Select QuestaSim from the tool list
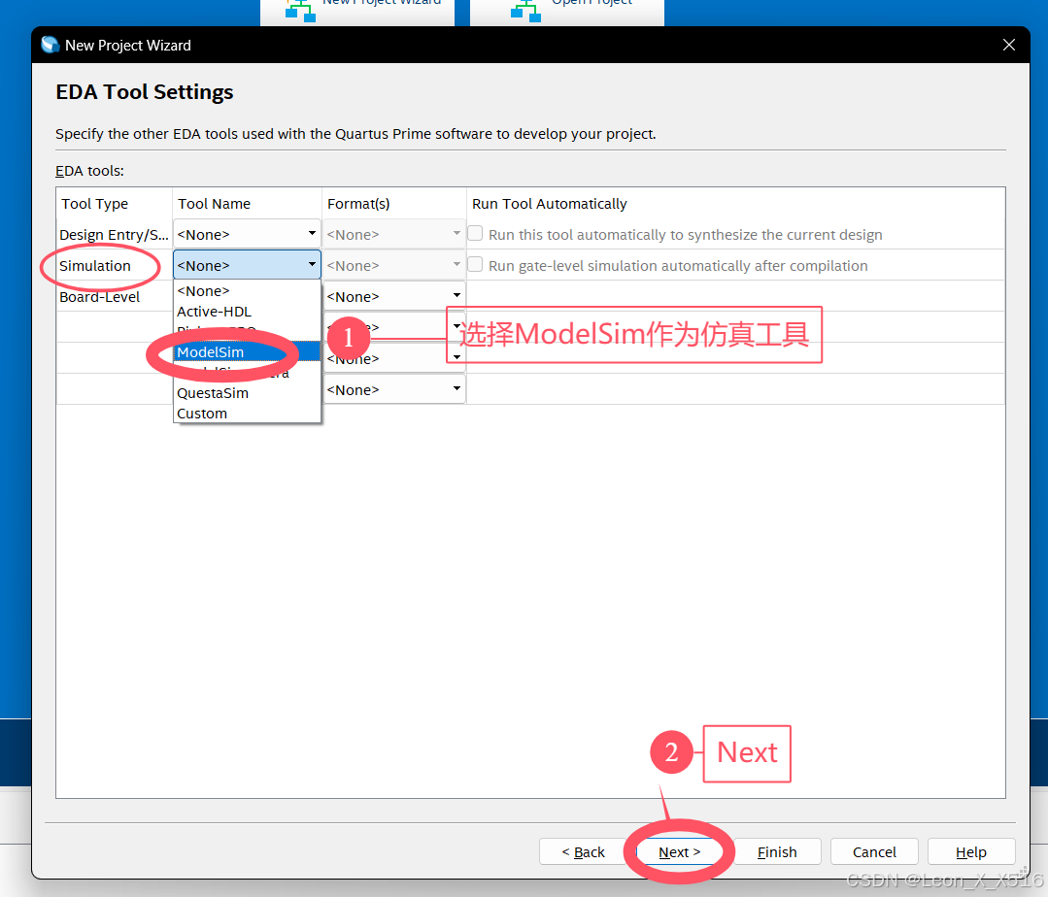Image resolution: width=1048 pixels, height=897 pixels. click(247, 393)
